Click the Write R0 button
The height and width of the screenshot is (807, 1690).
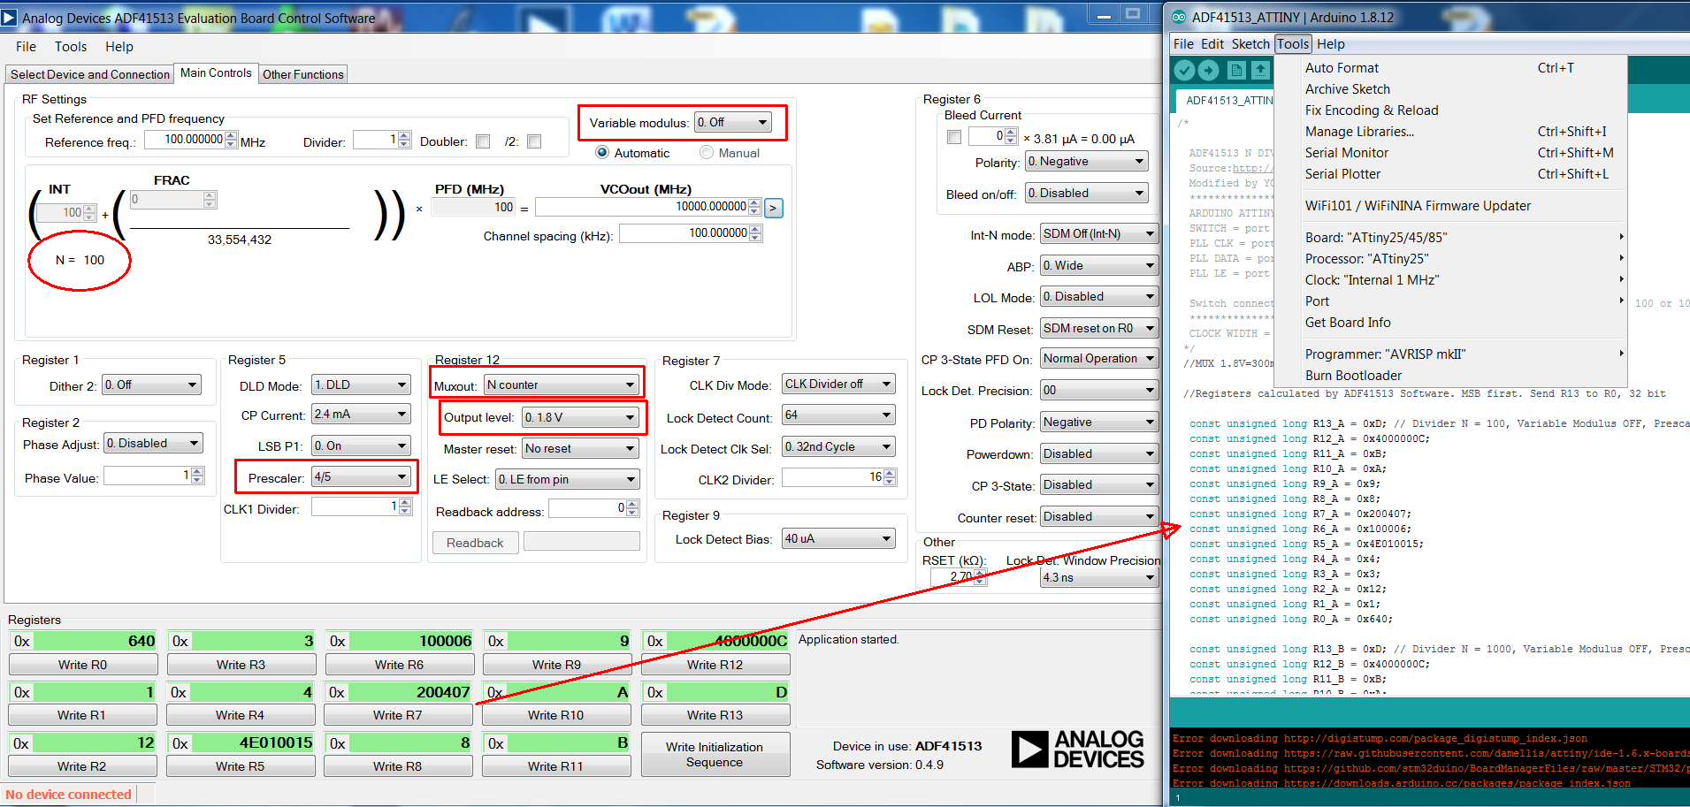[83, 665]
